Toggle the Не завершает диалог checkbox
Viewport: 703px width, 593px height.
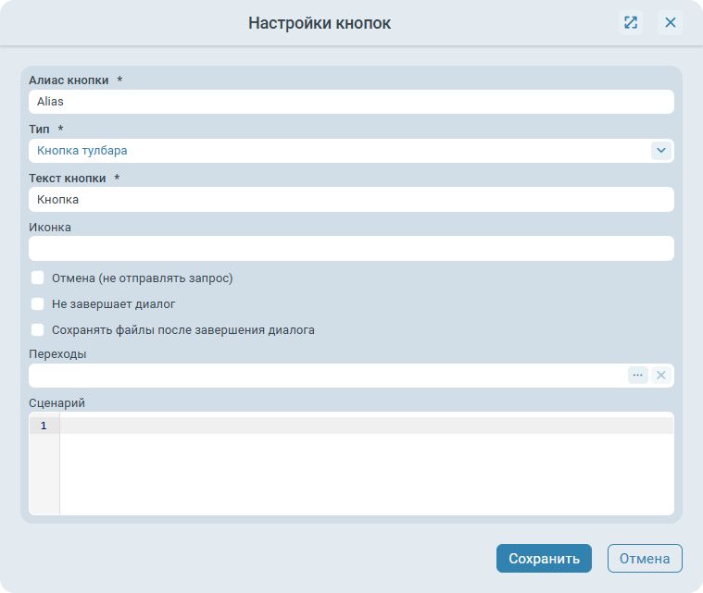coord(38,303)
